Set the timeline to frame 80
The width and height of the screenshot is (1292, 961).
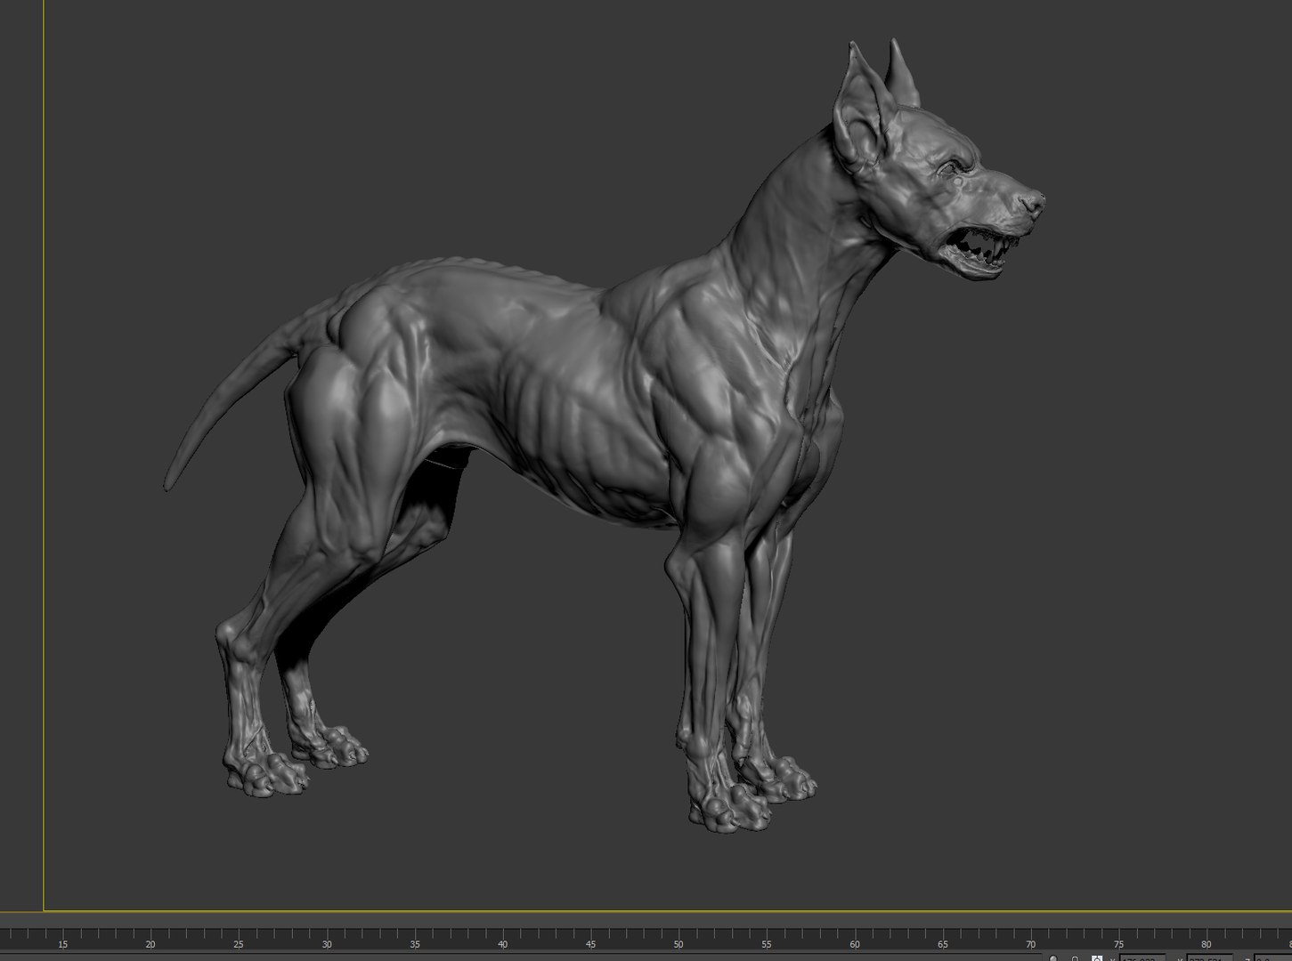pyautogui.click(x=1207, y=944)
